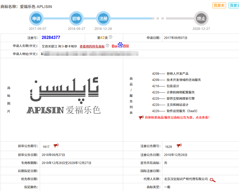Click the megaphone icon next to 1629
The width and height of the screenshot is (239, 191).
pos(179,146)
